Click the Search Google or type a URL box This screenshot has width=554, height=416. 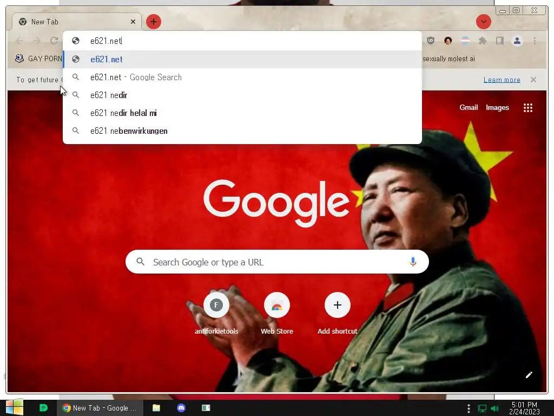click(277, 262)
